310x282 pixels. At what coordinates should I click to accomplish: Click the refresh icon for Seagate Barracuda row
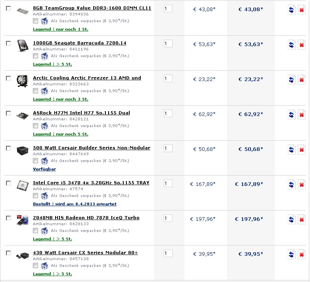291,45
